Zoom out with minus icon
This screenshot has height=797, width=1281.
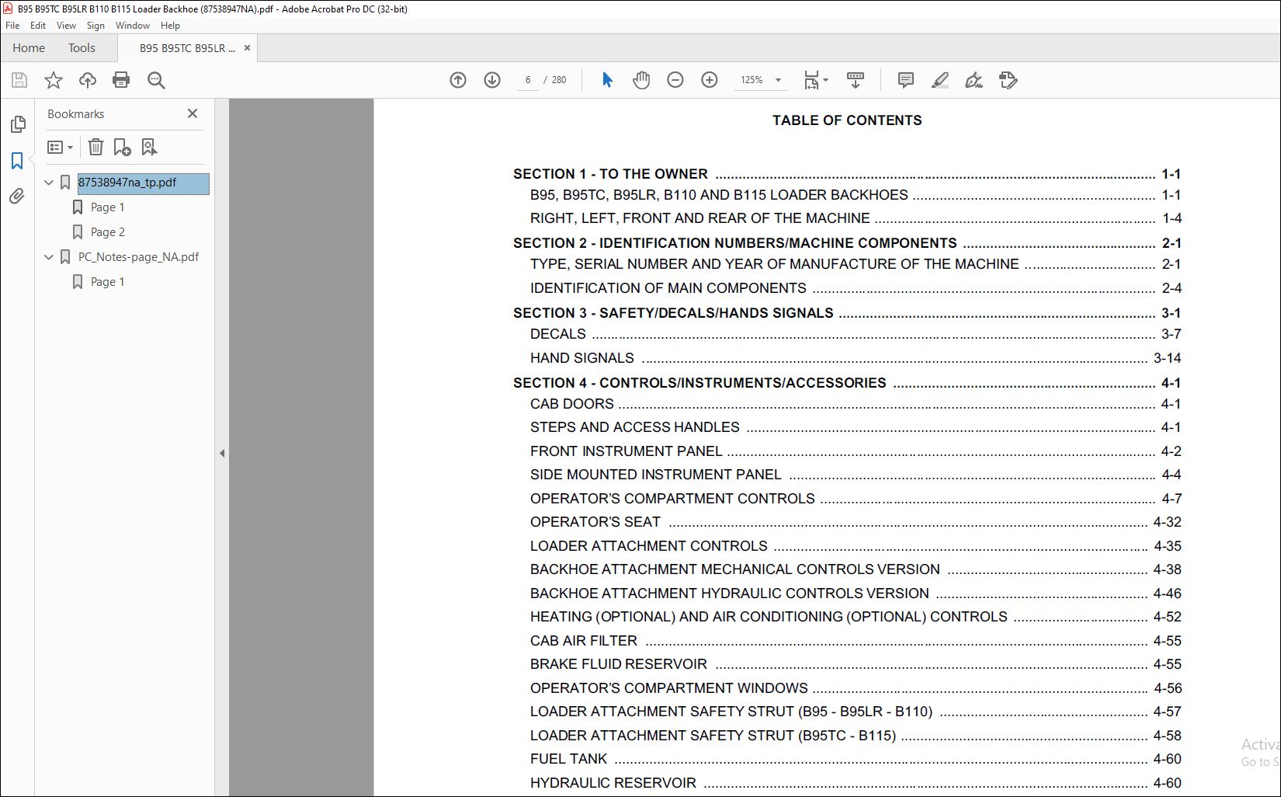point(675,80)
